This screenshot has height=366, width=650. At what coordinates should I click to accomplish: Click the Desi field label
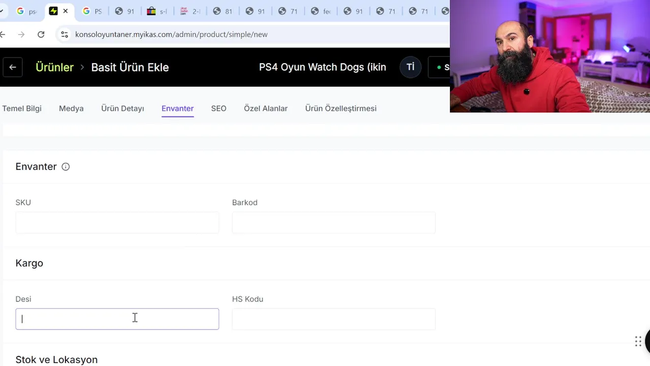[23, 299]
